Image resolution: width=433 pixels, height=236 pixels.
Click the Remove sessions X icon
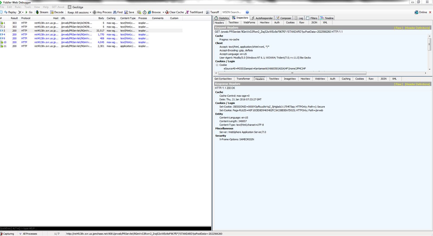click(20, 12)
